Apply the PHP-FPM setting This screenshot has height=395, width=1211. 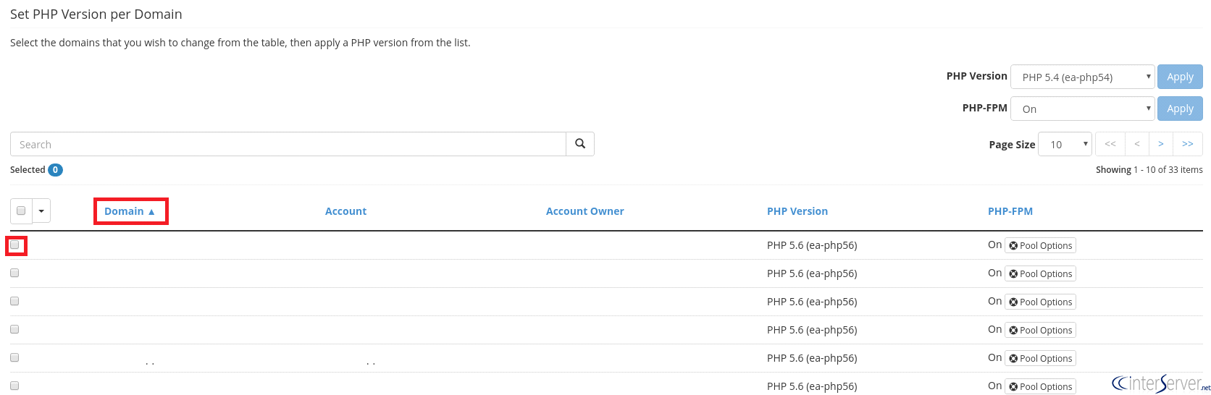1180,109
